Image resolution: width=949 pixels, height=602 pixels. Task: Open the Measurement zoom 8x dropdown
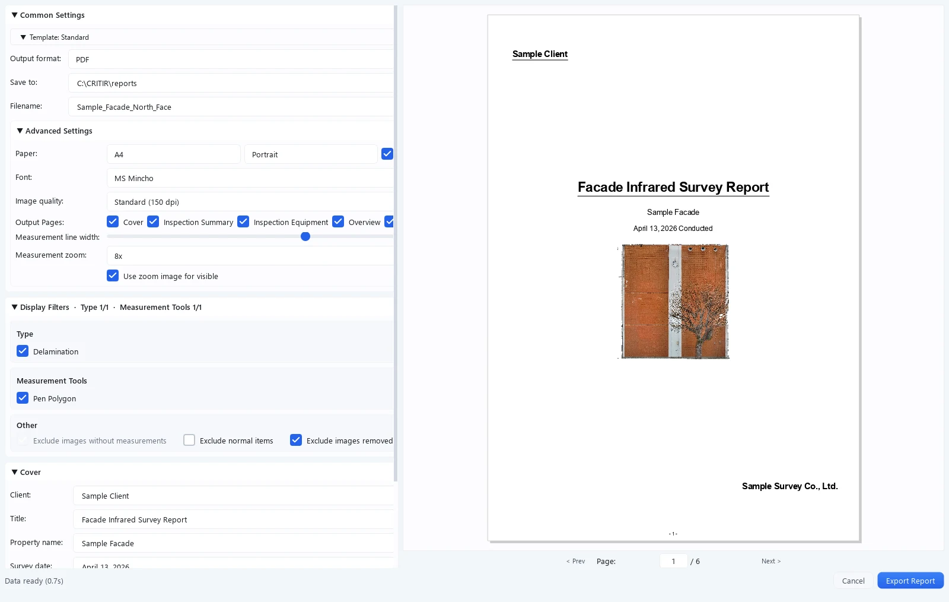click(250, 256)
